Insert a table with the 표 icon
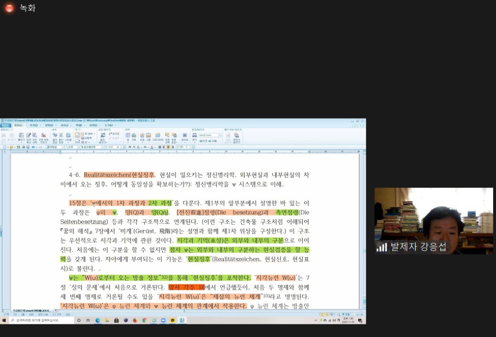 click(x=128, y=137)
